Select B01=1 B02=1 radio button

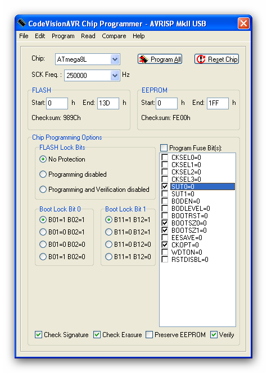click(43, 219)
